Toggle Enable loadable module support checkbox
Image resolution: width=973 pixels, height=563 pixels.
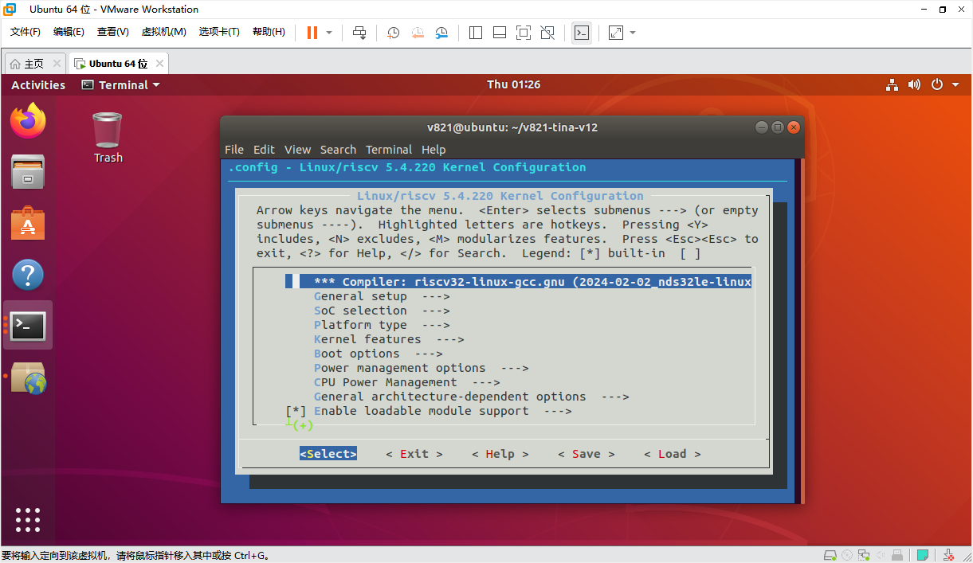tap(296, 411)
